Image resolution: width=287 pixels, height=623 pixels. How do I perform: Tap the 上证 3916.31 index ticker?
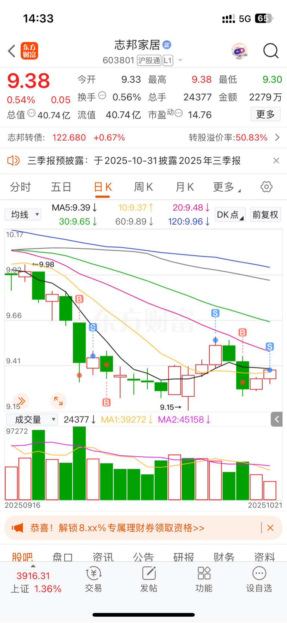tap(36, 583)
